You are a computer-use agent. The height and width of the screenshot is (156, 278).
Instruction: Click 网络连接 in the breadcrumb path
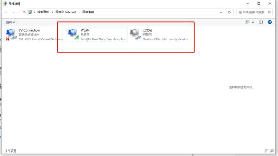pos(88,12)
